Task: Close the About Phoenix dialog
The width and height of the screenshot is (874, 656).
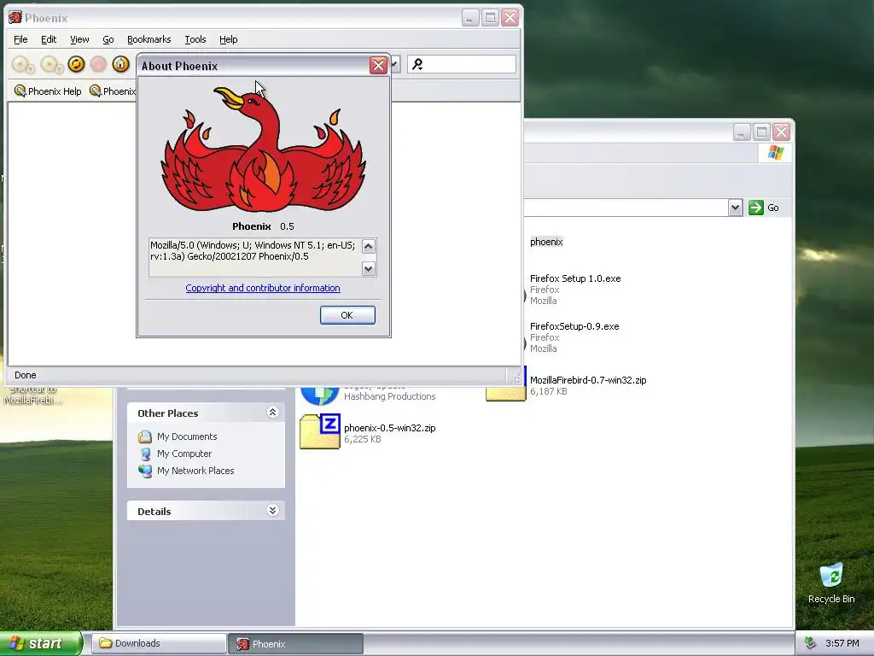Action: (378, 65)
